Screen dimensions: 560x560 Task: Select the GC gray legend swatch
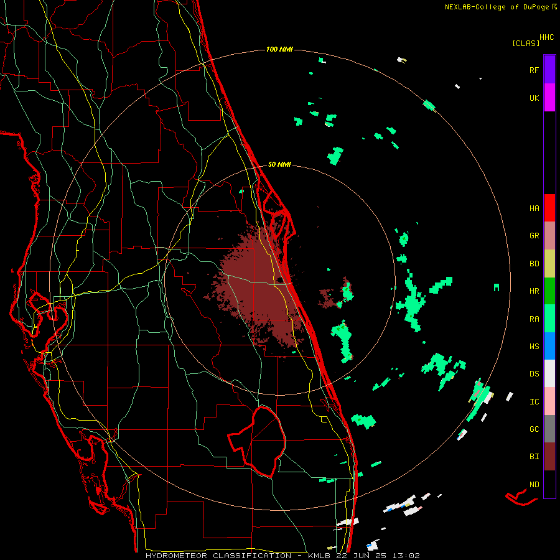click(x=549, y=429)
